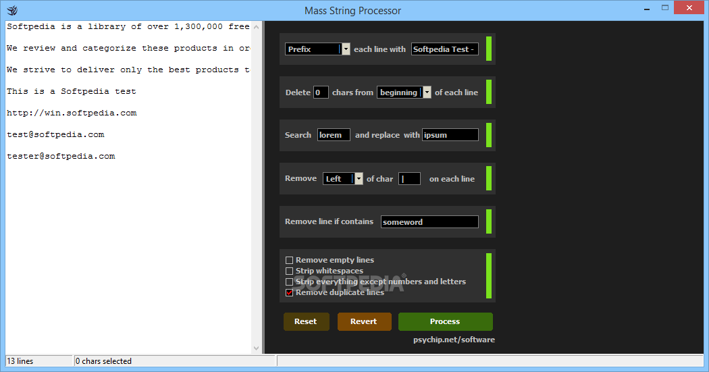Click the someword input field
This screenshot has width=709, height=372.
point(429,222)
